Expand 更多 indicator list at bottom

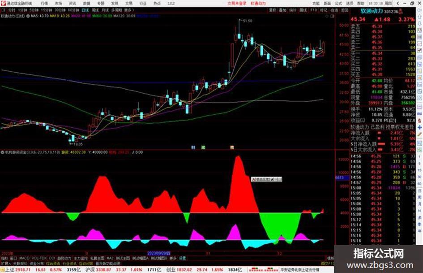pos(173,258)
